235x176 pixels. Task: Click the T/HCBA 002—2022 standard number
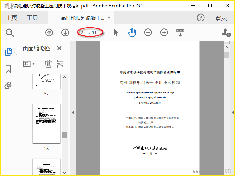coord(150,103)
